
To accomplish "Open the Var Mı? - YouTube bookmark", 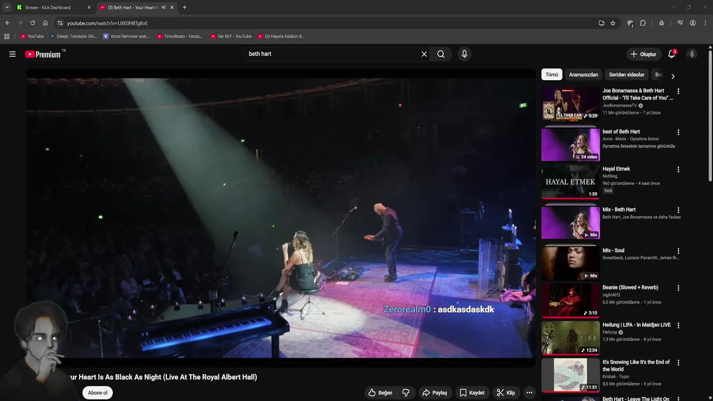I will pyautogui.click(x=231, y=36).
